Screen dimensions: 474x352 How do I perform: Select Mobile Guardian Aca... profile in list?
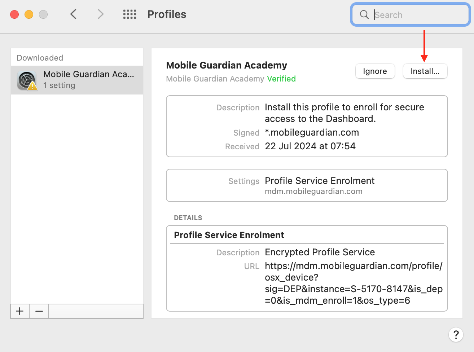(77, 80)
